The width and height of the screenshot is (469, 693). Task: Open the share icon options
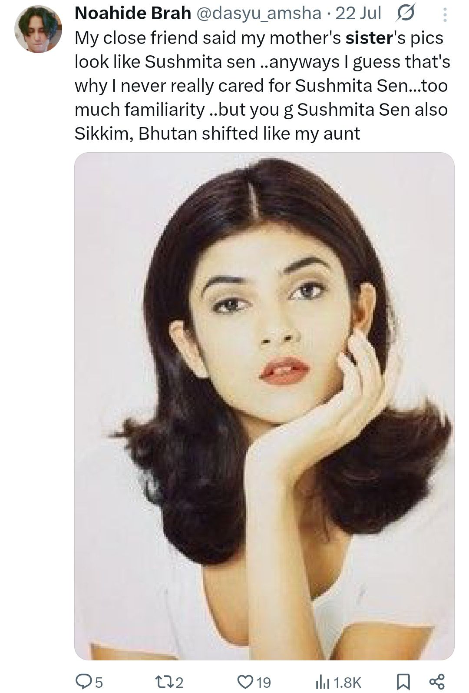coord(437,681)
